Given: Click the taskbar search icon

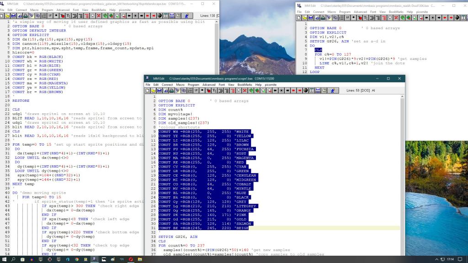Looking at the screenshot, I should (x=13, y=259).
